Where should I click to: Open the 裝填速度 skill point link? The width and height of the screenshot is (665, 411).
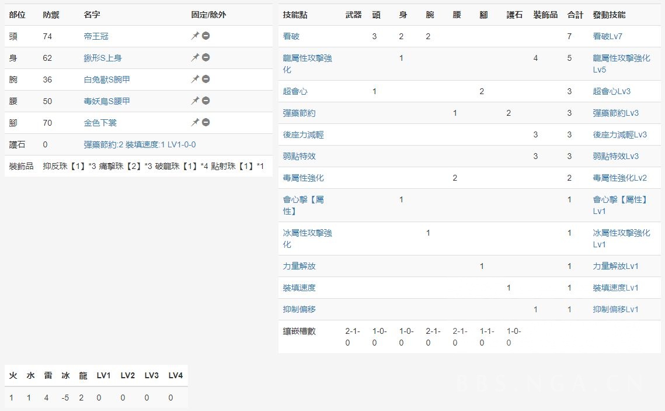[299, 288]
